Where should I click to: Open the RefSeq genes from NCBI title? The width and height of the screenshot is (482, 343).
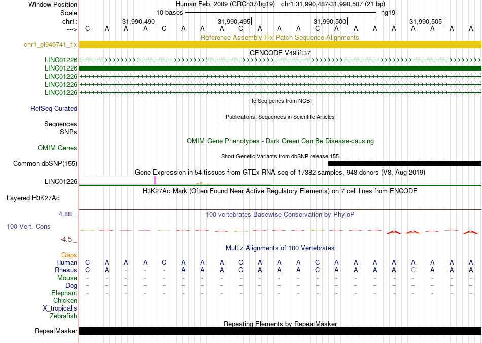point(280,101)
